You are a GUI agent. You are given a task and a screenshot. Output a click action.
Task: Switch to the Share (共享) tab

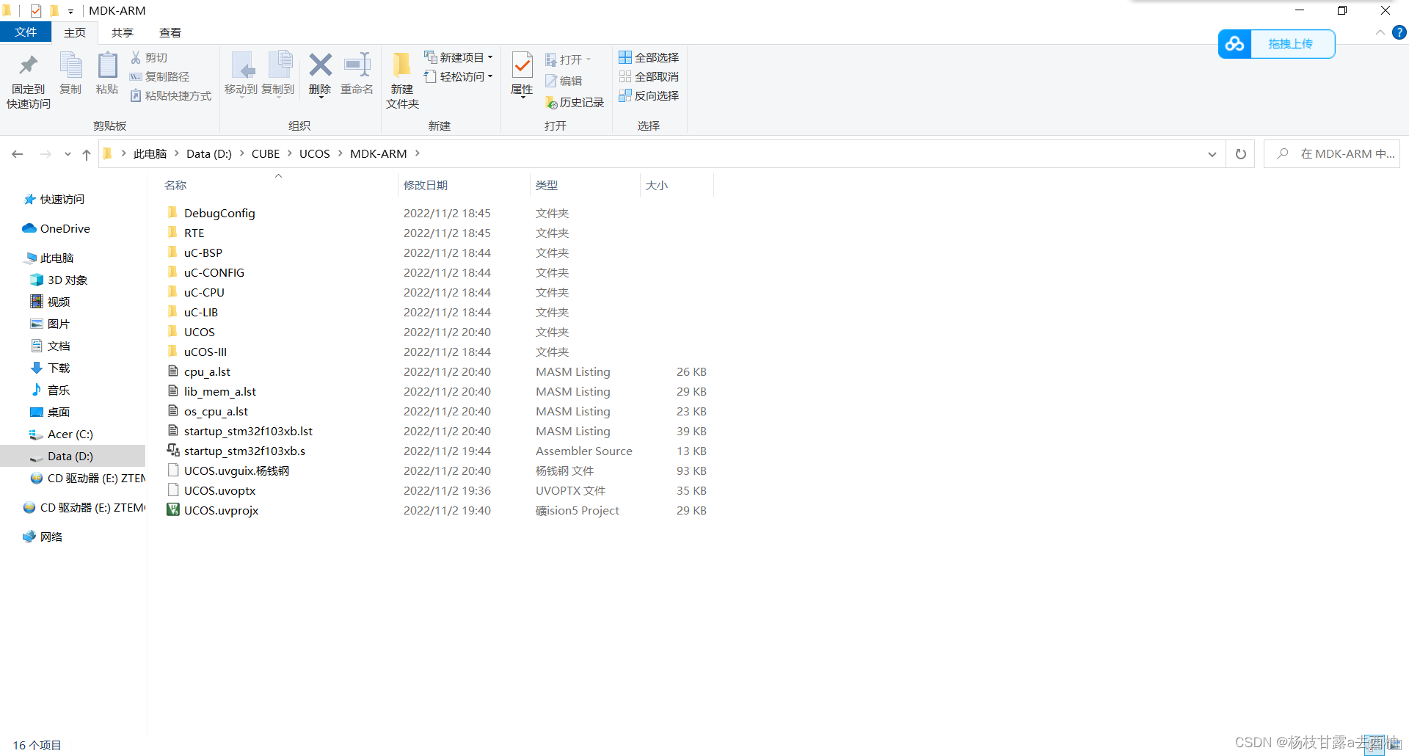click(123, 33)
